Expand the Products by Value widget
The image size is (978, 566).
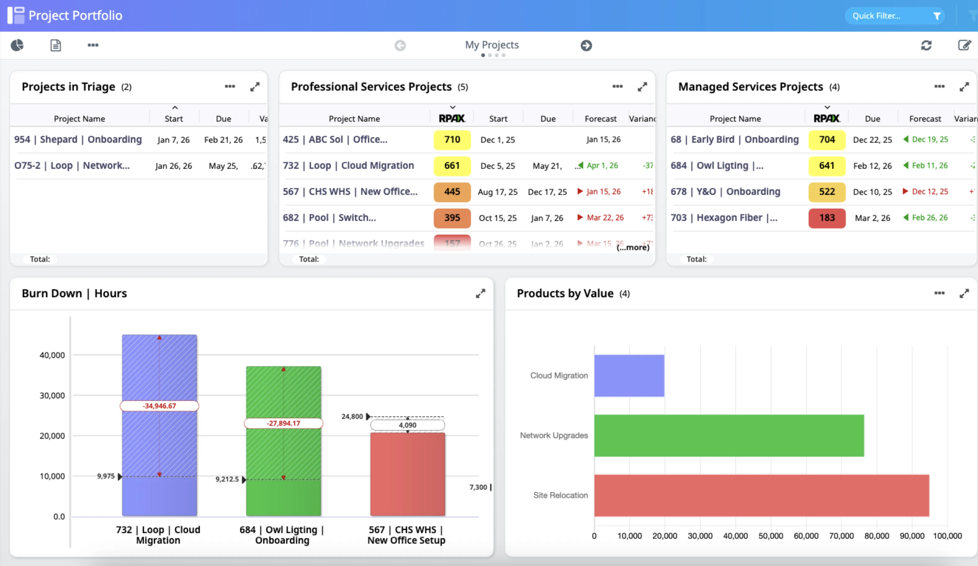(964, 294)
